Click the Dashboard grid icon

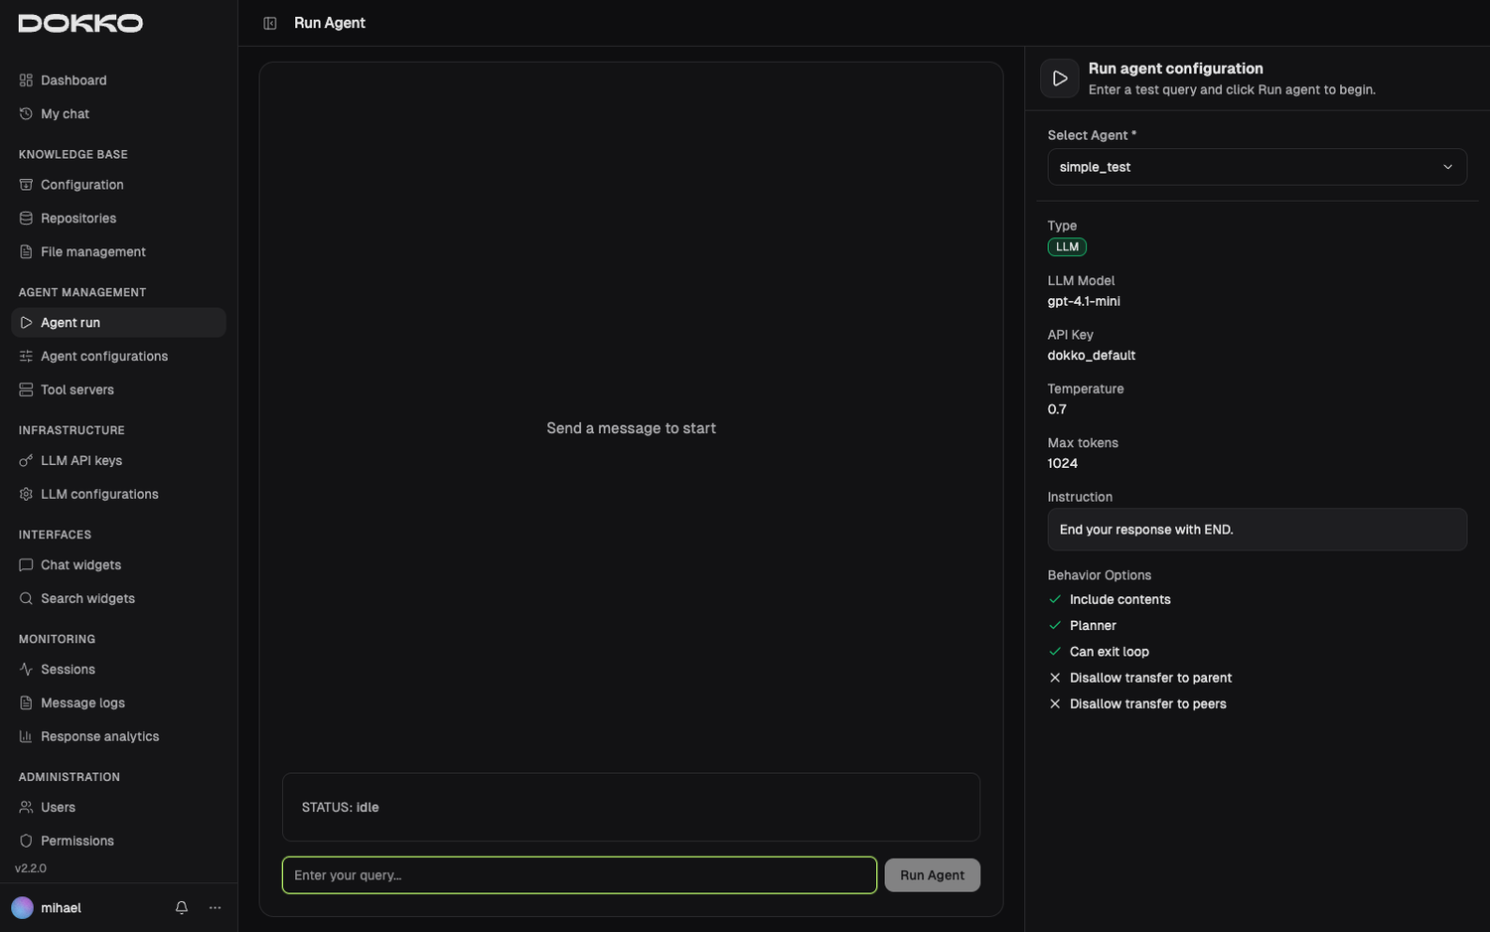pos(26,80)
